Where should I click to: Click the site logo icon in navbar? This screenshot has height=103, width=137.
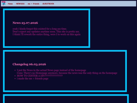tap(4, 3)
